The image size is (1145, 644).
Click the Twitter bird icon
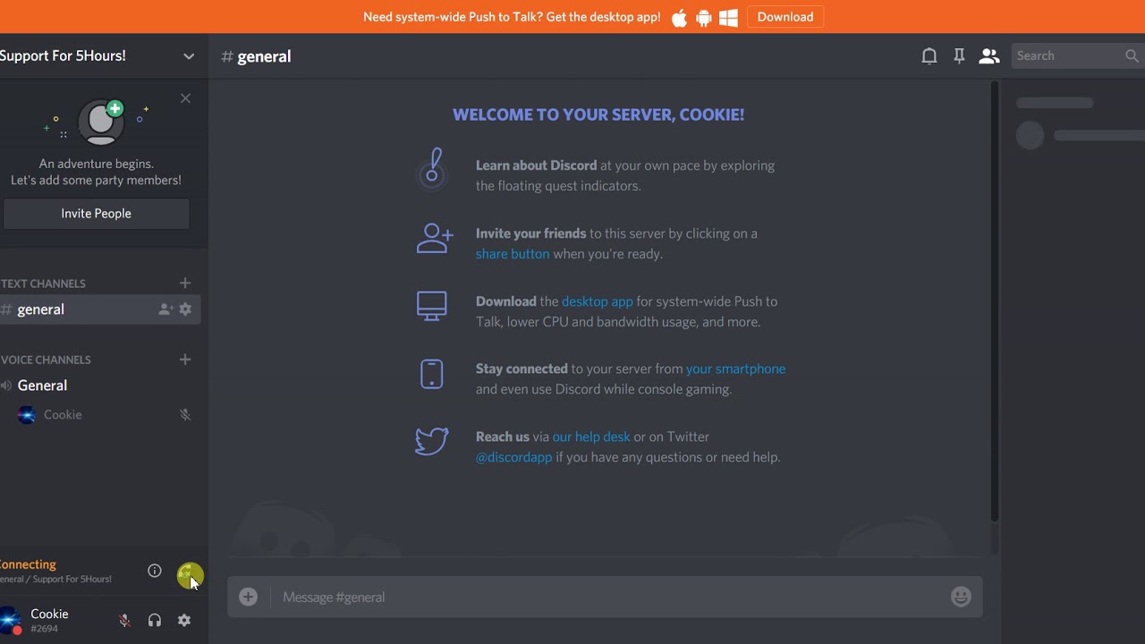(432, 441)
